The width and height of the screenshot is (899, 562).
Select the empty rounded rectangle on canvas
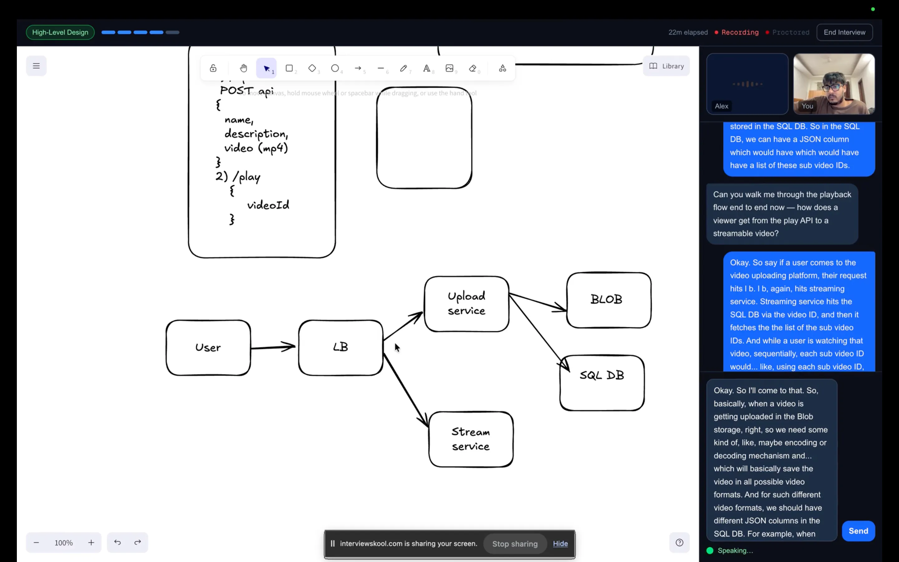coord(424,138)
